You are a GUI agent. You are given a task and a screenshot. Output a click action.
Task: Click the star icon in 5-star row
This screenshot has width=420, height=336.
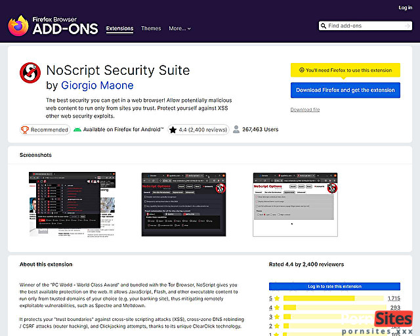coord(277,298)
